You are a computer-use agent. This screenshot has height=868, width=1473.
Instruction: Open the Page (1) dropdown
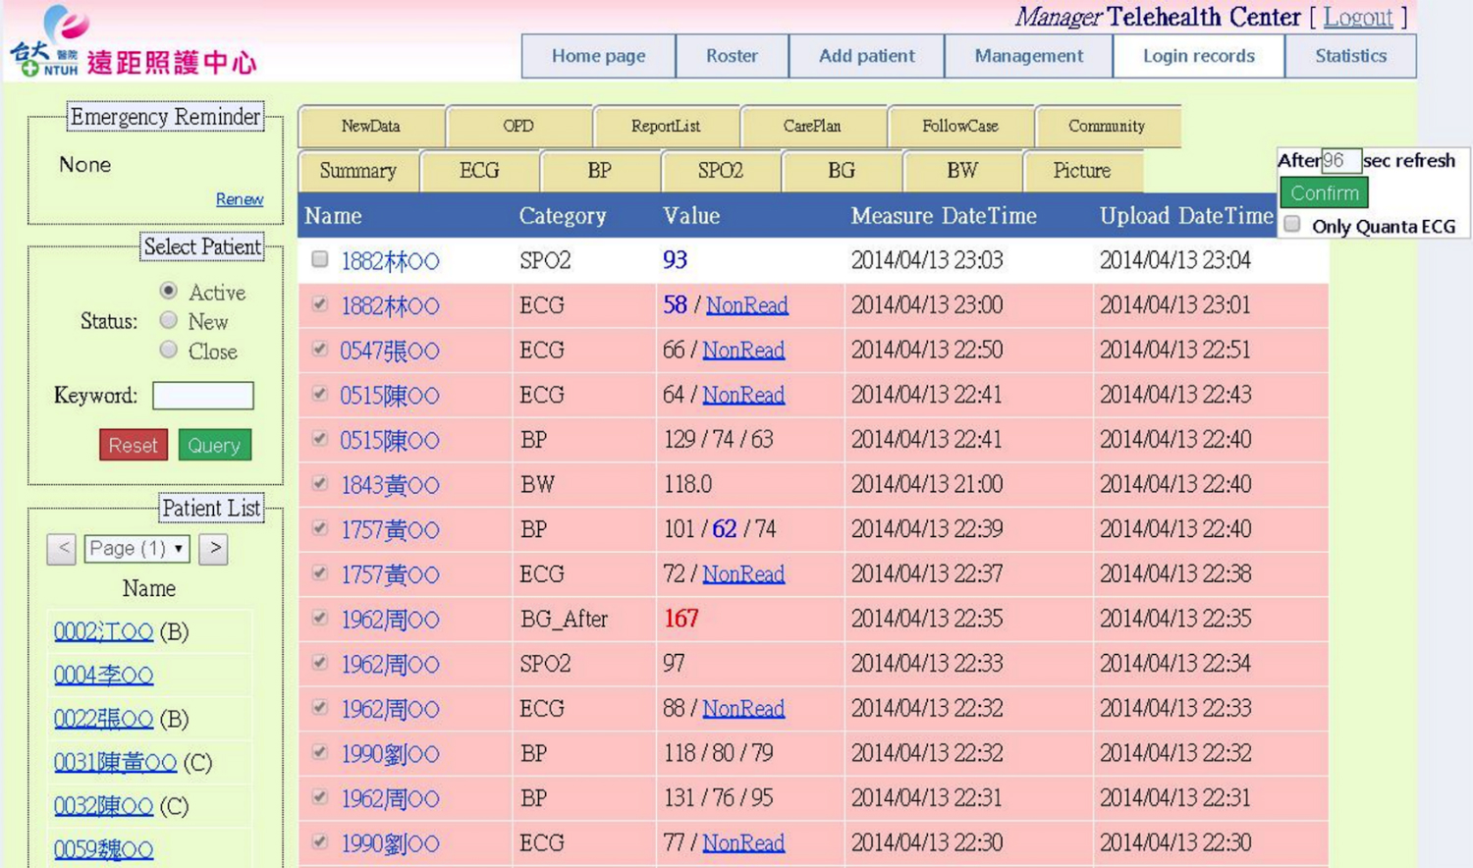[137, 549]
